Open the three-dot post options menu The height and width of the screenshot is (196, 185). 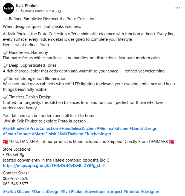[x=178, y=8]
